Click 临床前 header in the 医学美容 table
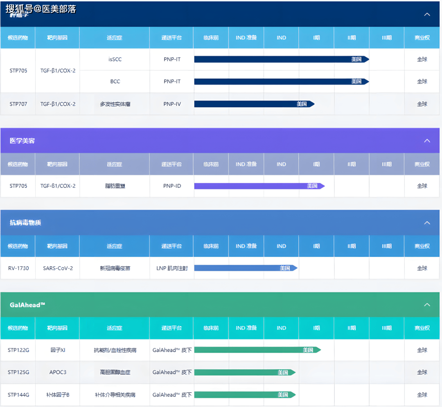The height and width of the screenshot is (407, 442). (x=211, y=164)
